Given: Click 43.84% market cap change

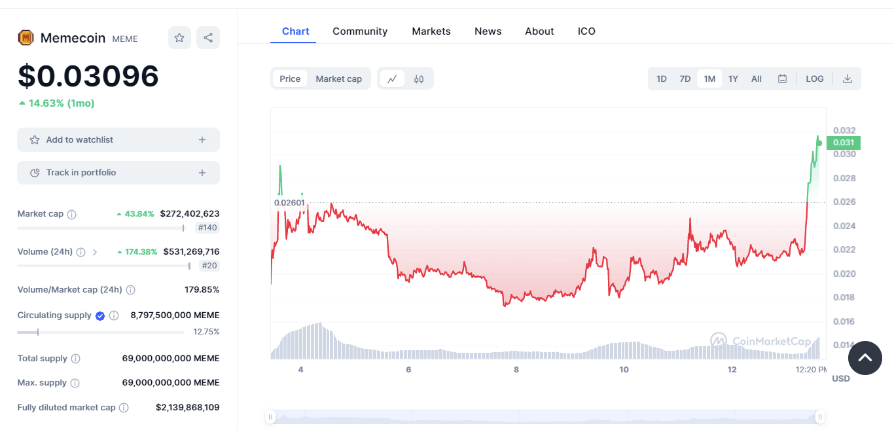Looking at the screenshot, I should 135,214.
